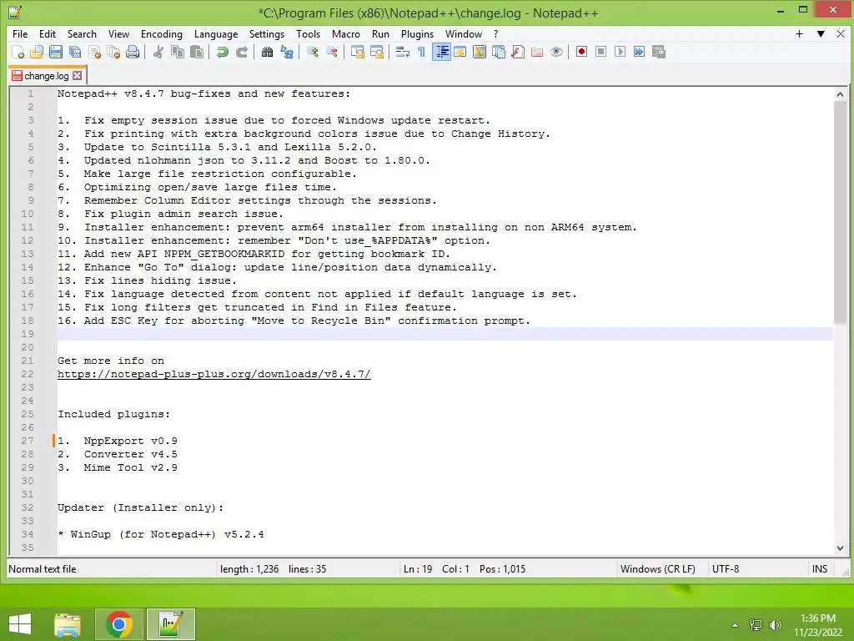Open the File menu
This screenshot has height=641, width=854.
[20, 33]
